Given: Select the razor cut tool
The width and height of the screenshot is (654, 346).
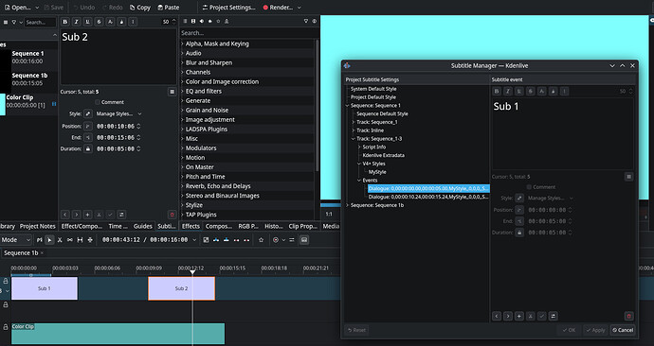Looking at the screenshot, I should [60, 240].
